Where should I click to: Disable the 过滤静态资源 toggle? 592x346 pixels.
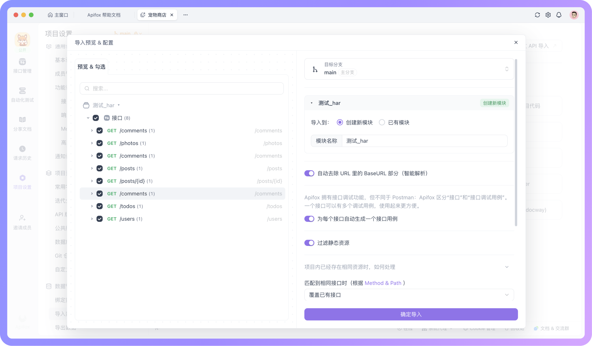[x=309, y=243]
